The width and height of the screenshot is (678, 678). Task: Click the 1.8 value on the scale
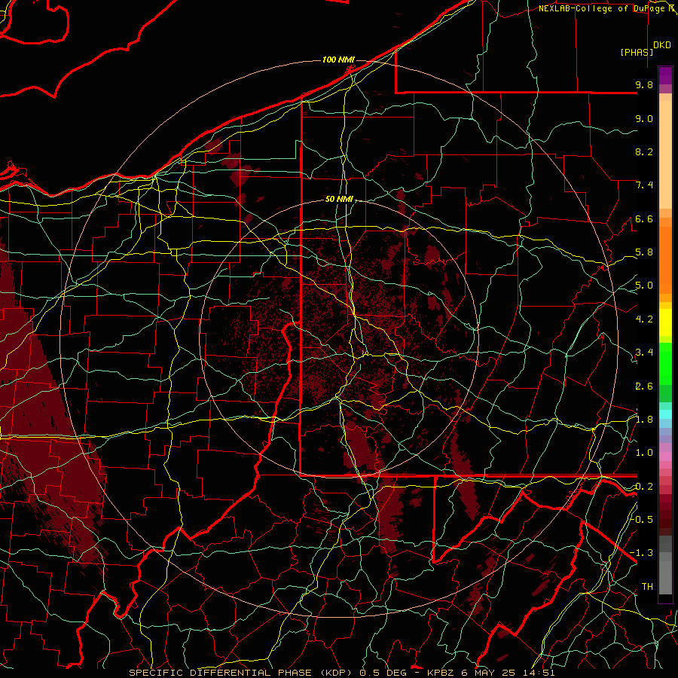[x=644, y=420]
